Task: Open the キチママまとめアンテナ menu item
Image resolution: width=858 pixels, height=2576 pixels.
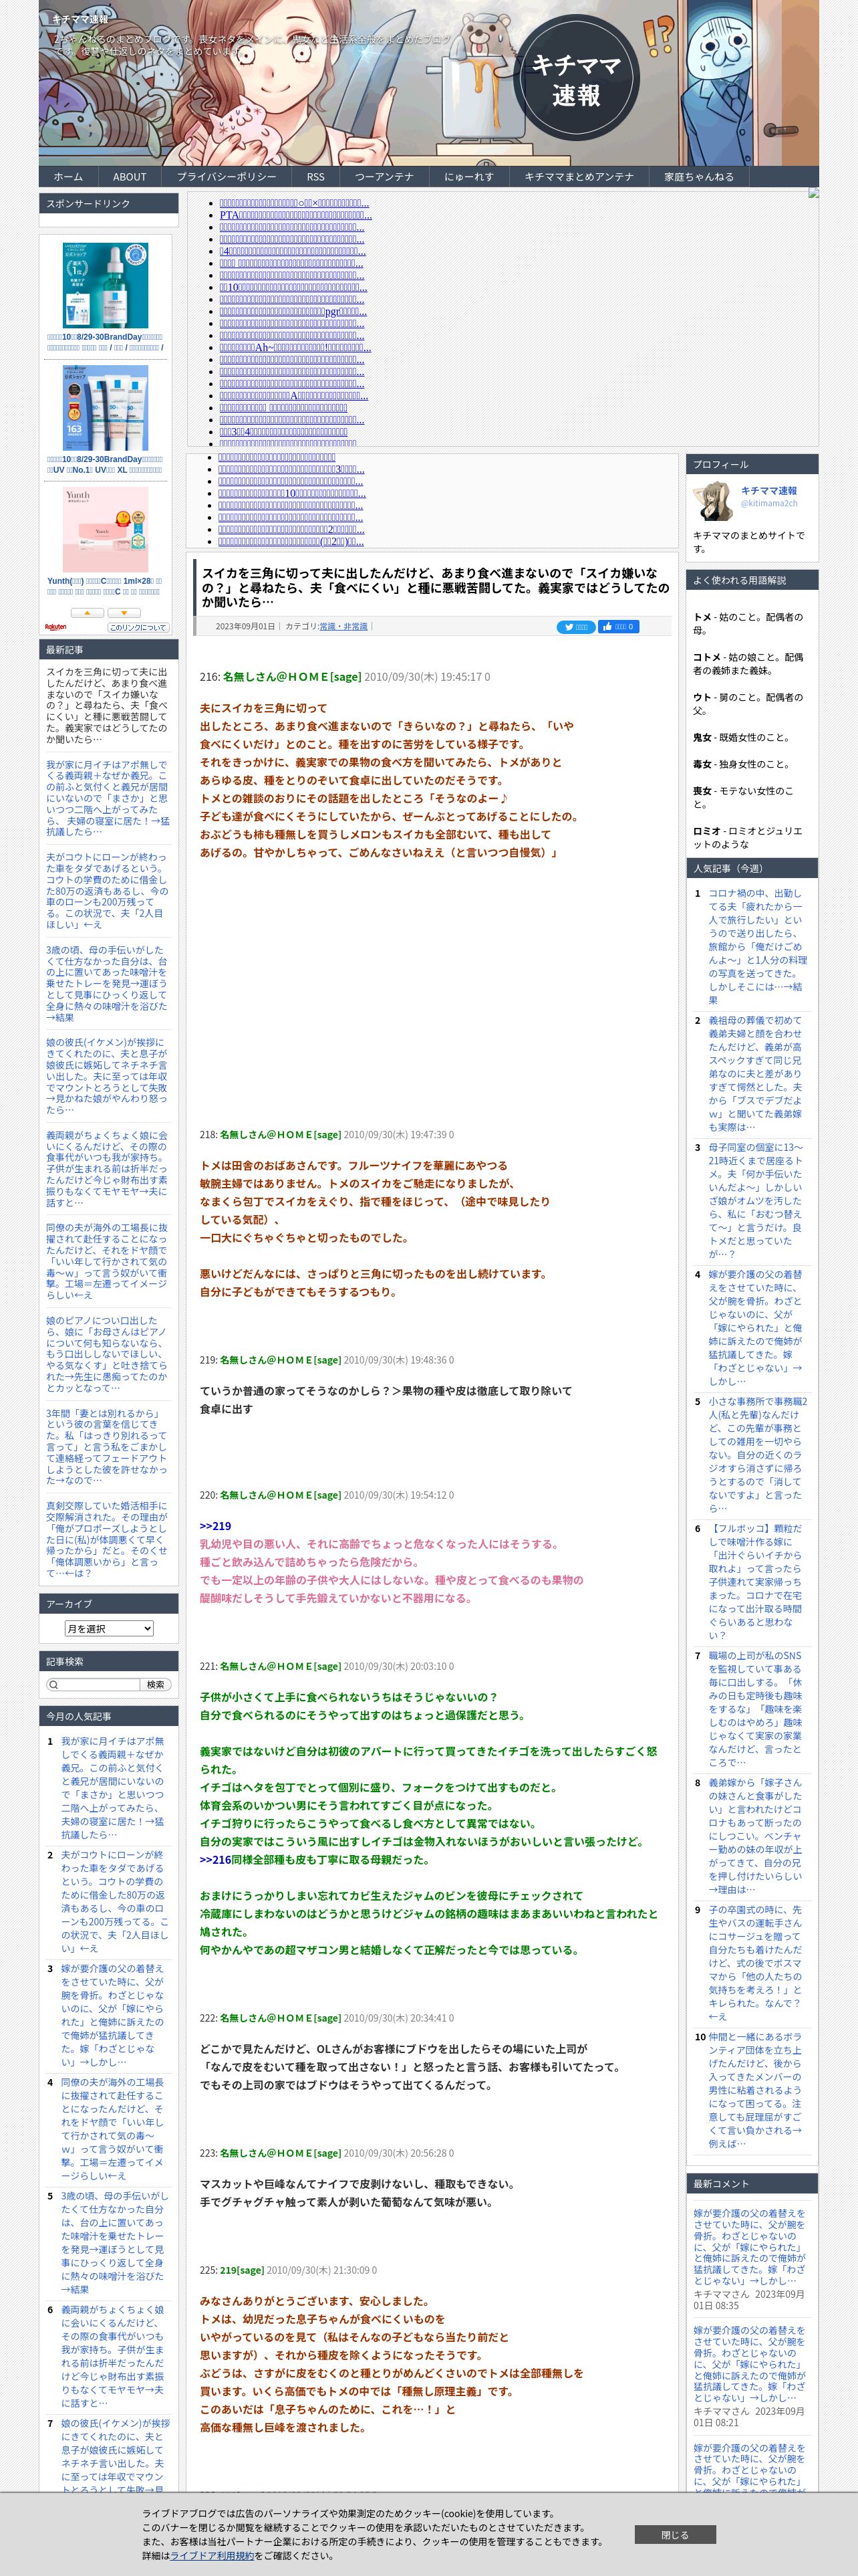Action: 579,177
